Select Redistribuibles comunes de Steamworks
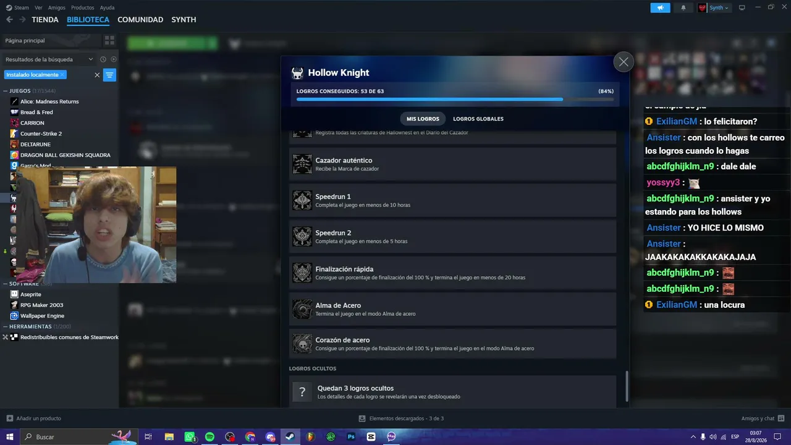This screenshot has width=791, height=445. 69,337
